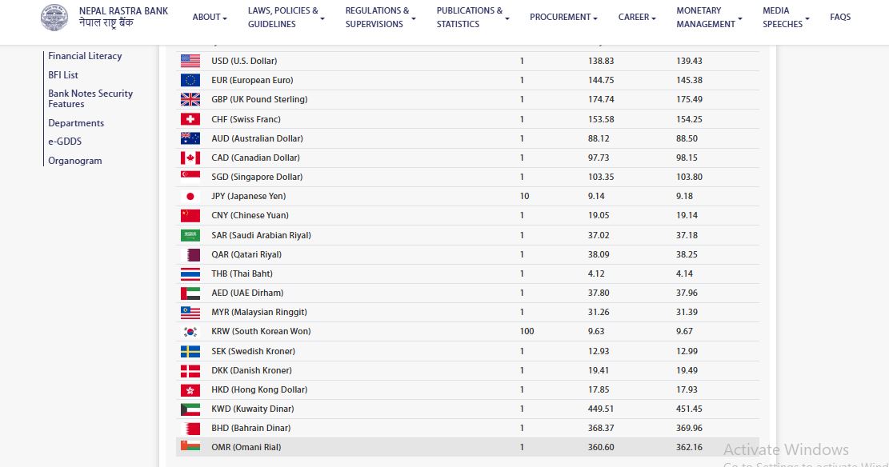Click the Japanese Yen flag icon
The image size is (889, 467).
point(190,197)
